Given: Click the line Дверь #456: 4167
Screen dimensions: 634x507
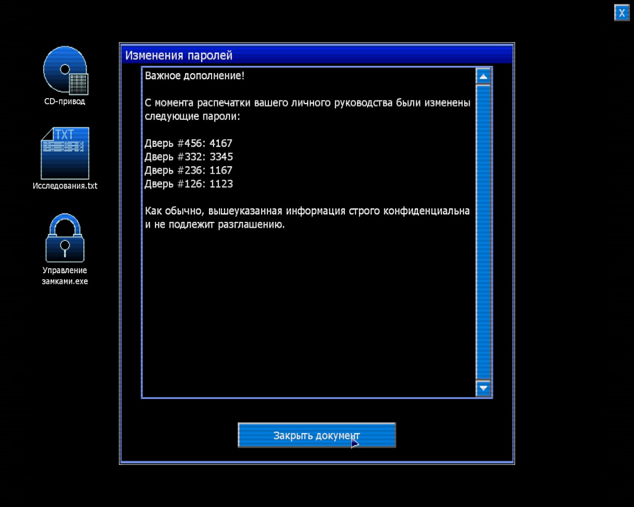Looking at the screenshot, I should coord(188,144).
